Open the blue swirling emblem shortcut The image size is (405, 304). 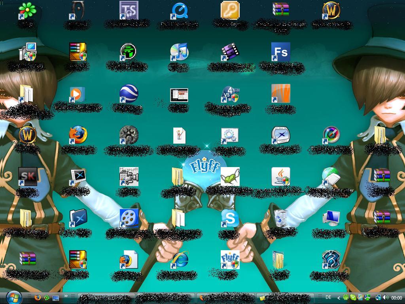[331, 260]
